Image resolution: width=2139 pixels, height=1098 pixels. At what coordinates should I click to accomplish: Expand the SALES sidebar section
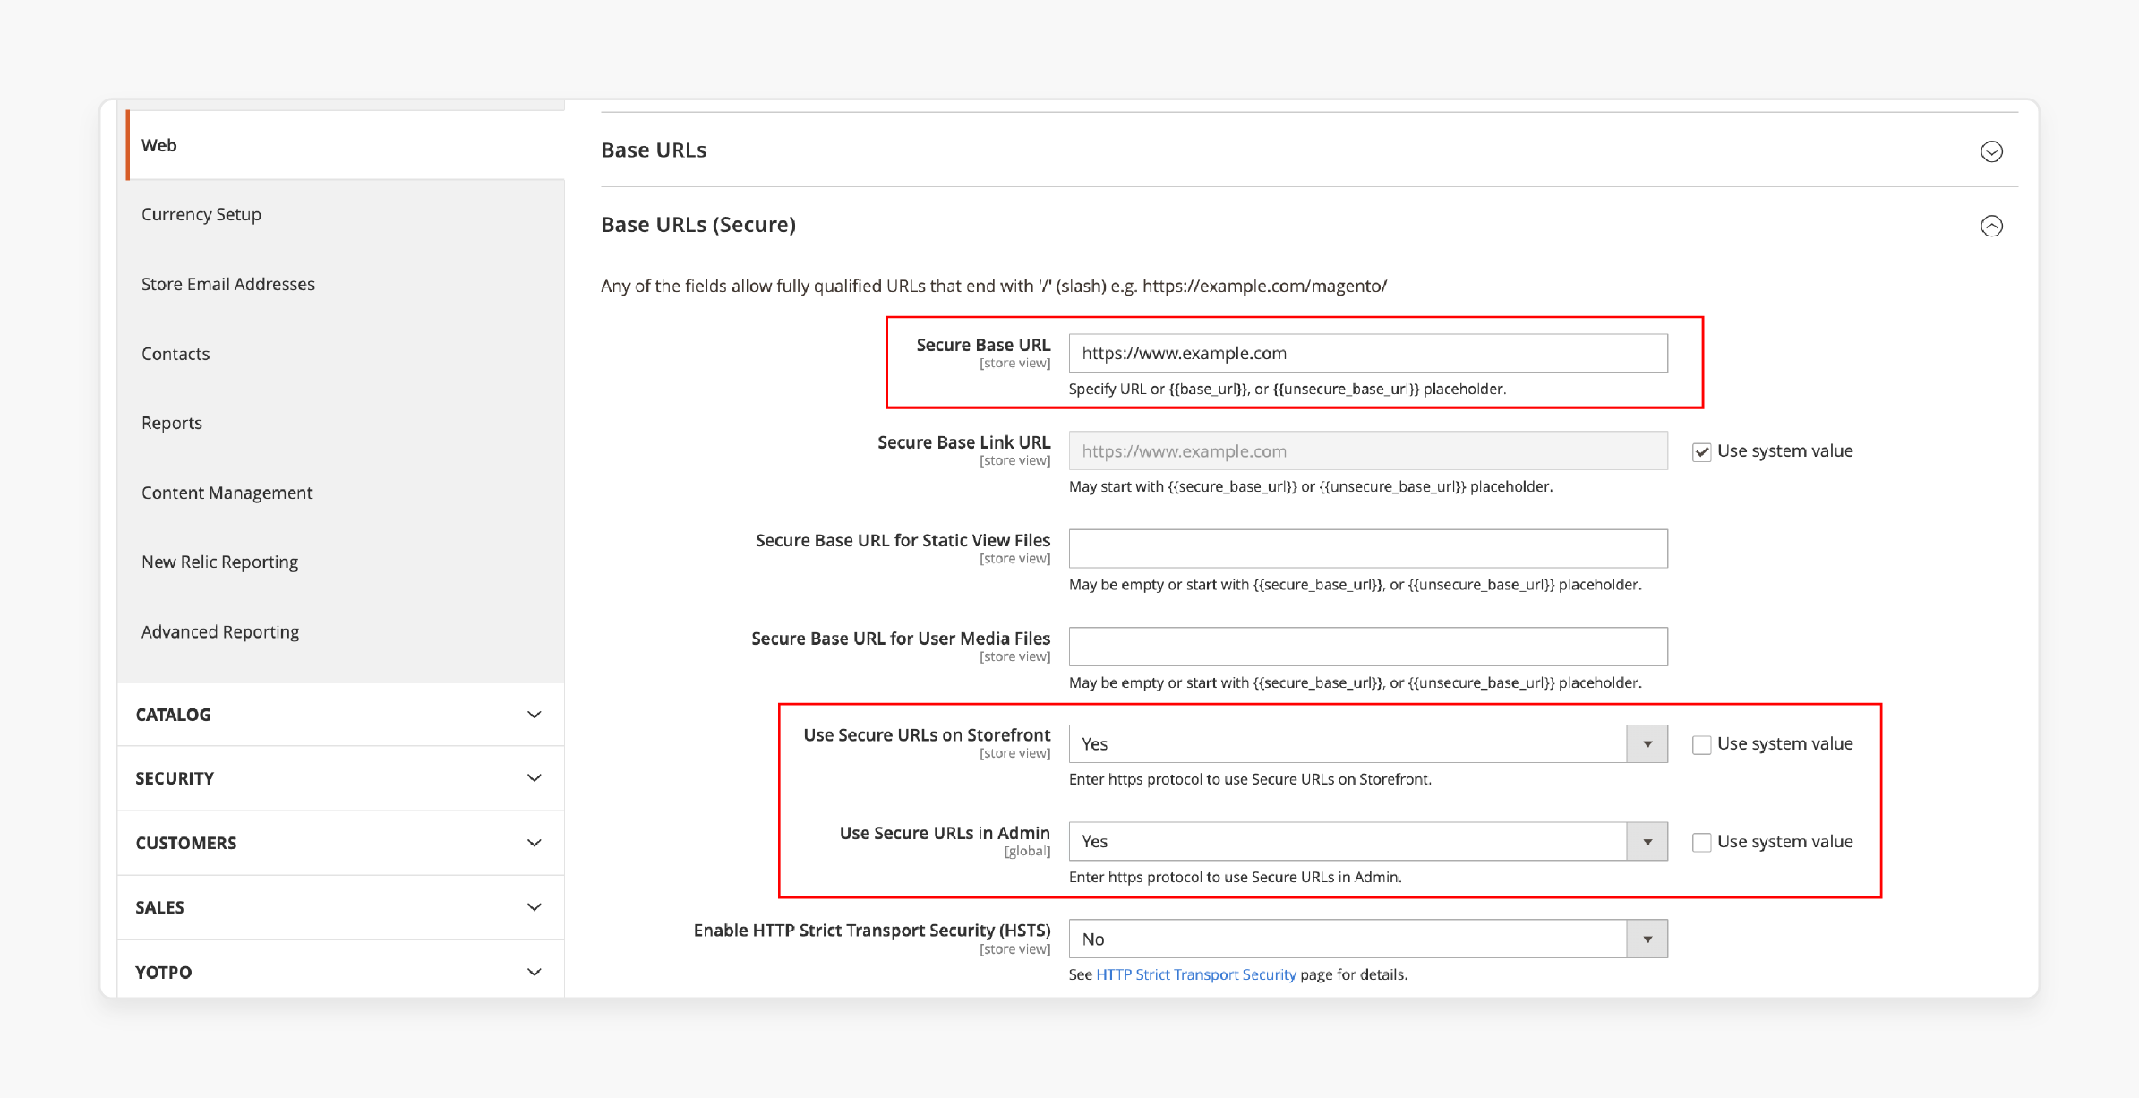point(340,907)
